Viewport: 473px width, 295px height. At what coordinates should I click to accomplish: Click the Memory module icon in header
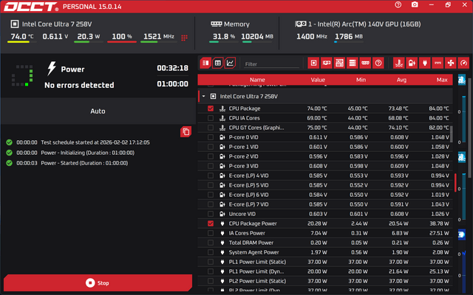[x=217, y=24]
